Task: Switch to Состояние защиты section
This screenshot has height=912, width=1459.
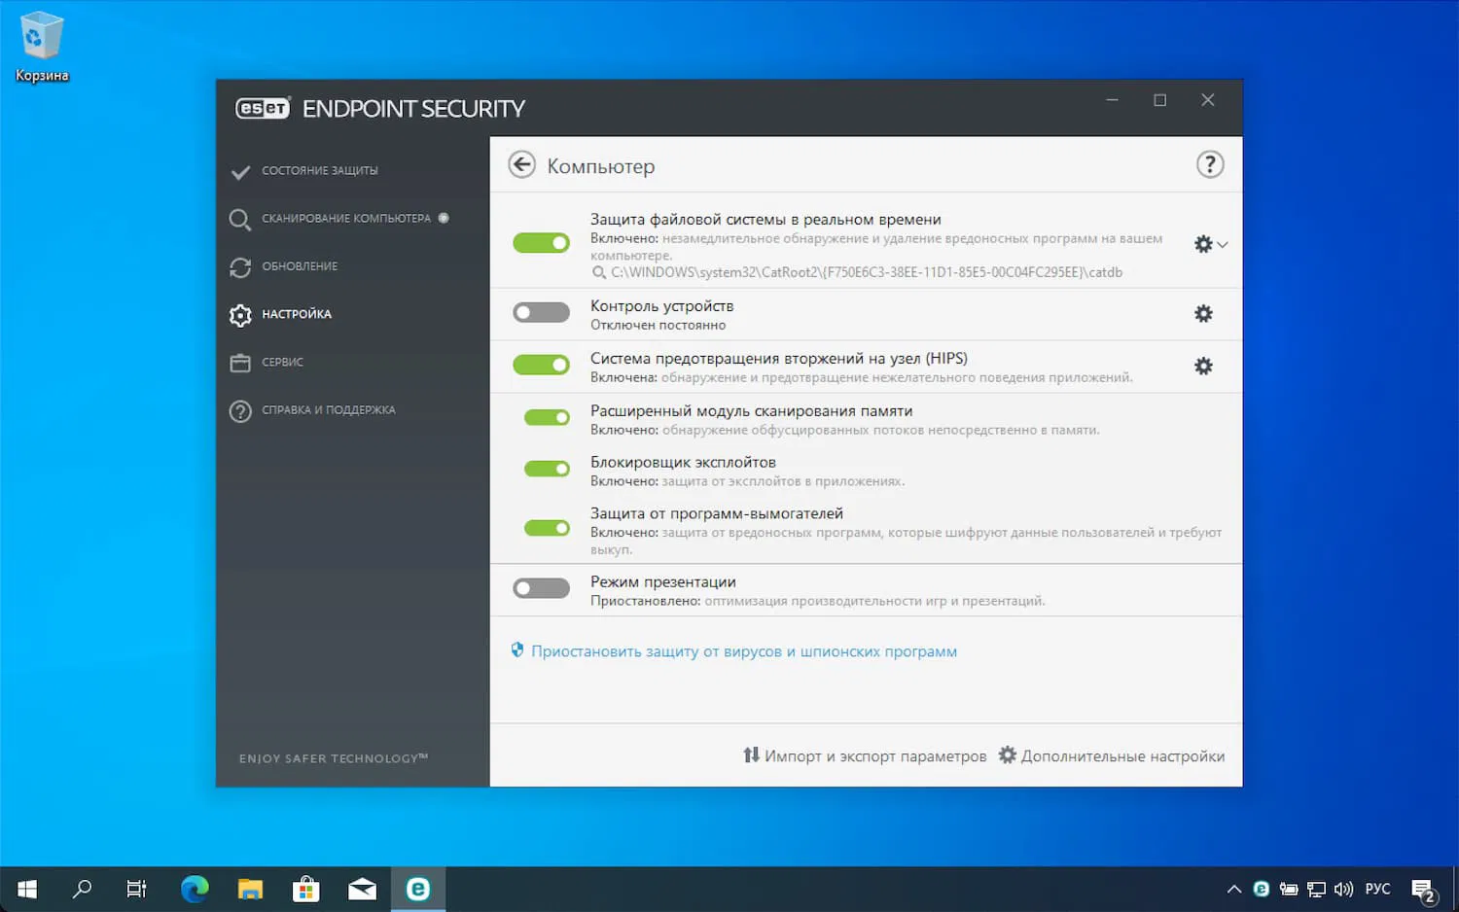Action: click(x=319, y=169)
